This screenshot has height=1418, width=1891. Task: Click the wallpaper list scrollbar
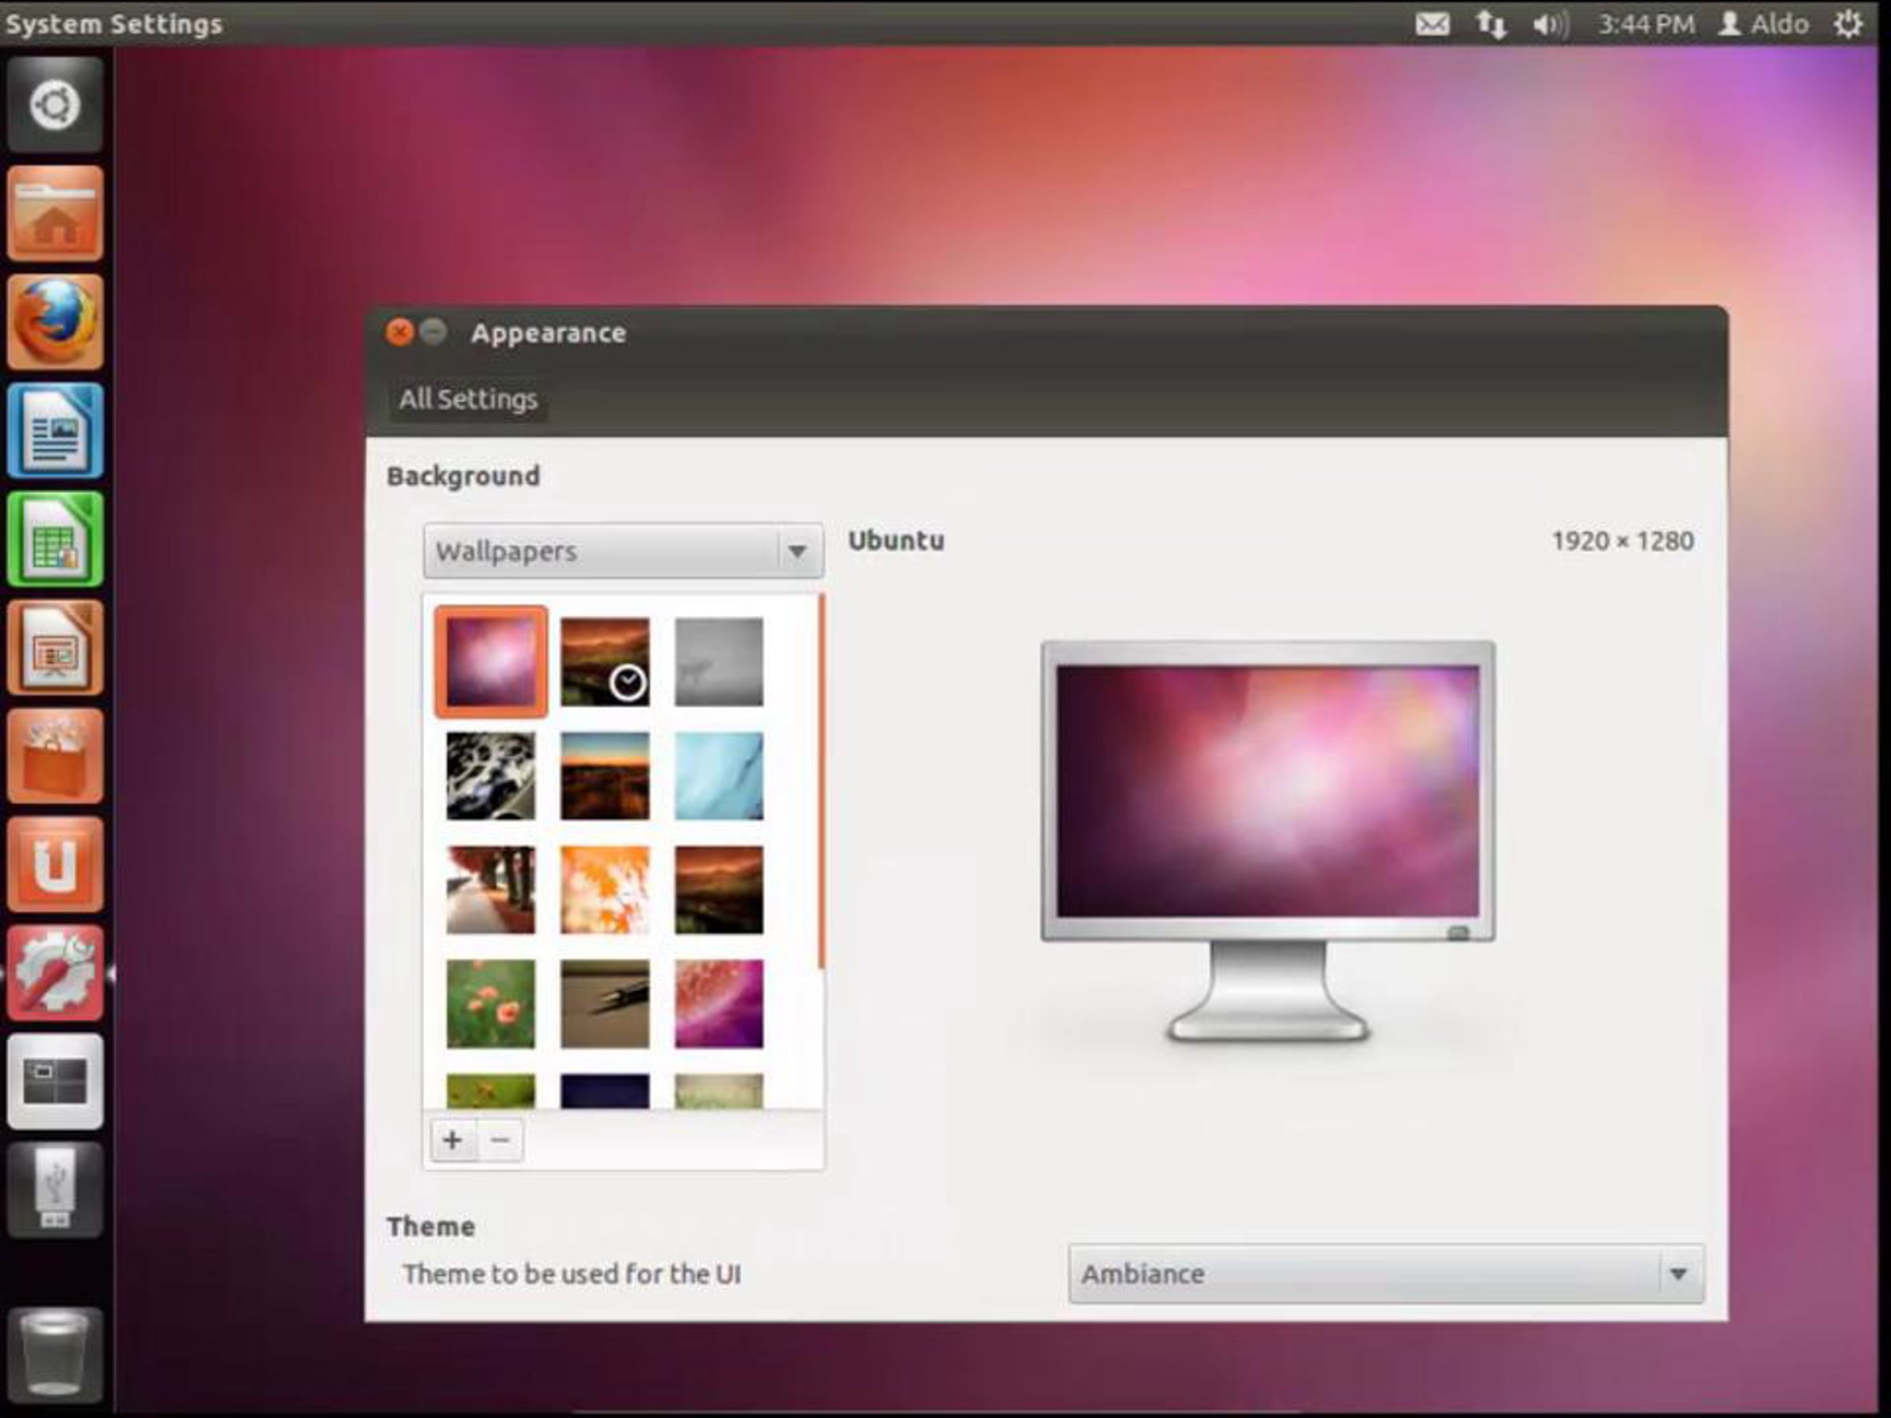click(x=821, y=782)
